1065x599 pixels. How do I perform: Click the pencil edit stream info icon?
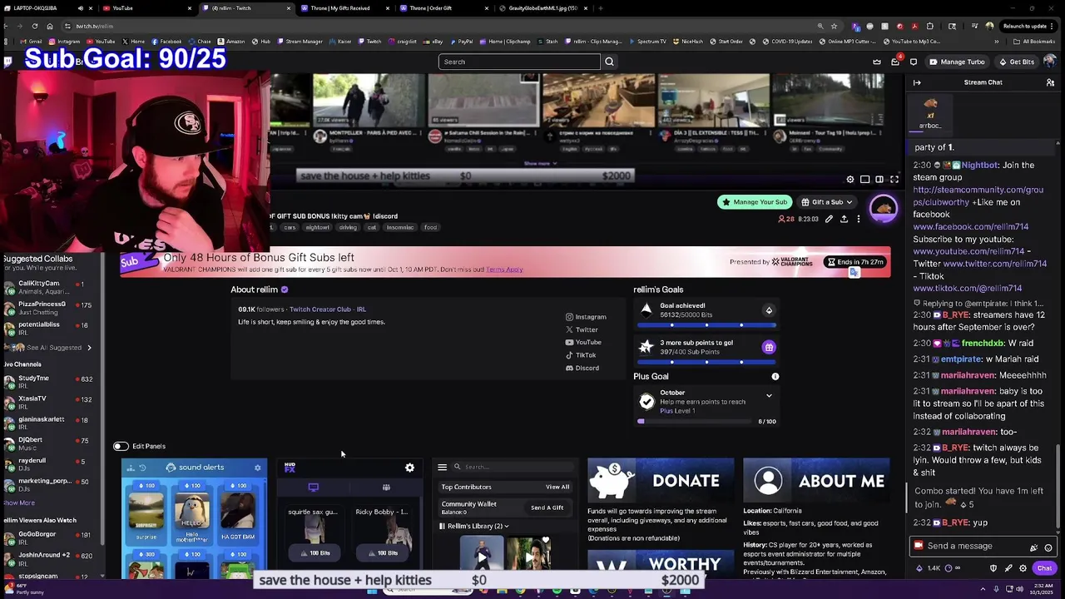point(829,219)
